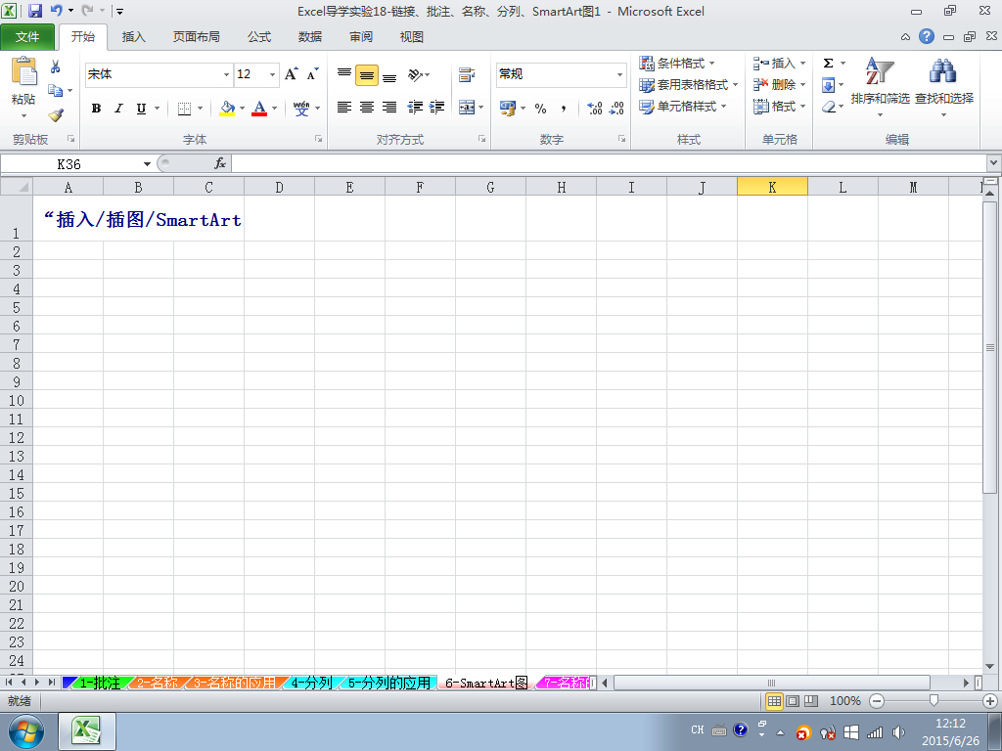Toggle Underline formatting

coord(141,109)
